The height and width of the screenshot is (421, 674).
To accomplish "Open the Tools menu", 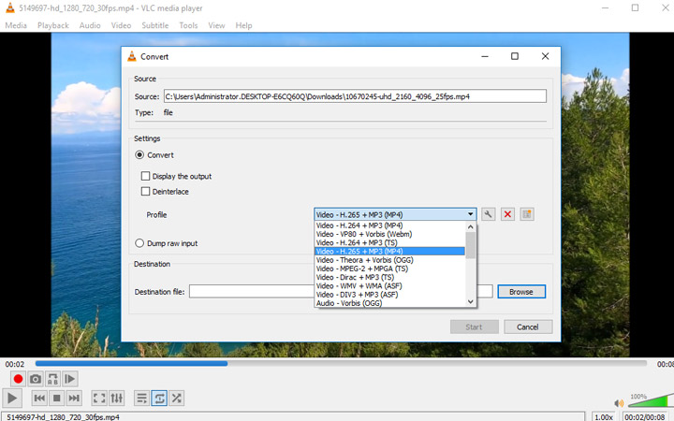I will click(188, 25).
